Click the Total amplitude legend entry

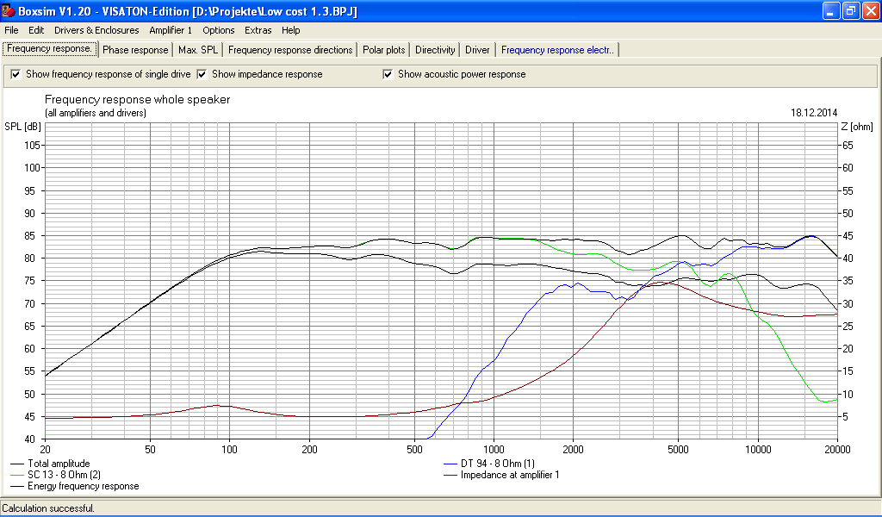(51, 464)
